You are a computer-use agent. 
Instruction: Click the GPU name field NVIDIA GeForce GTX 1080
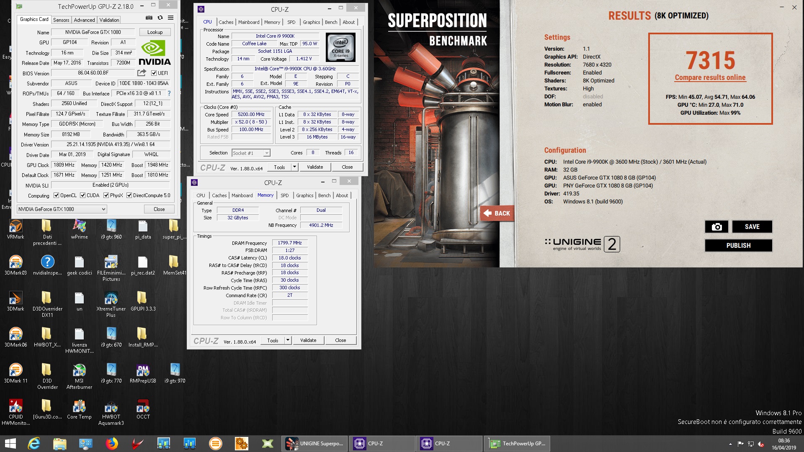pyautogui.click(x=93, y=32)
